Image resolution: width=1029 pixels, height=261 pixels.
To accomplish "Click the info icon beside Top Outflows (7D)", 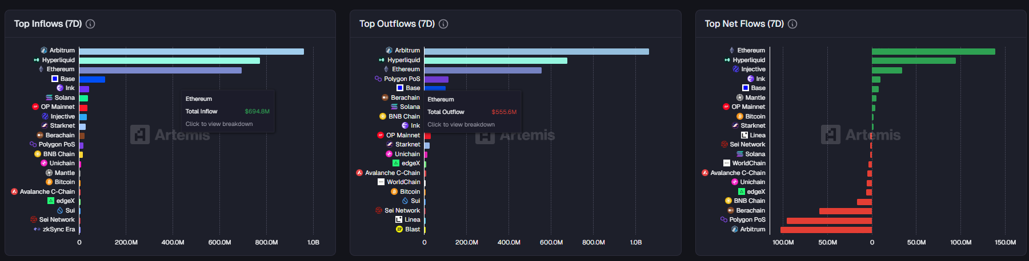I will point(443,24).
